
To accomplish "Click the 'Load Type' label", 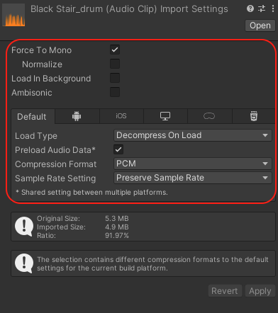I will 36,136.
